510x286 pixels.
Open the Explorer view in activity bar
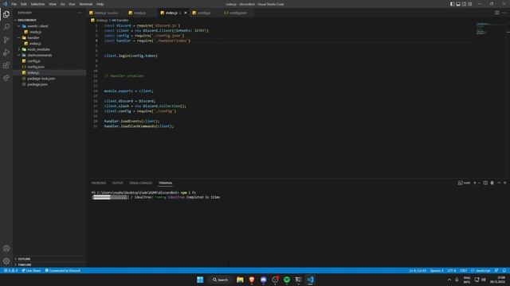pyautogui.click(x=6, y=14)
